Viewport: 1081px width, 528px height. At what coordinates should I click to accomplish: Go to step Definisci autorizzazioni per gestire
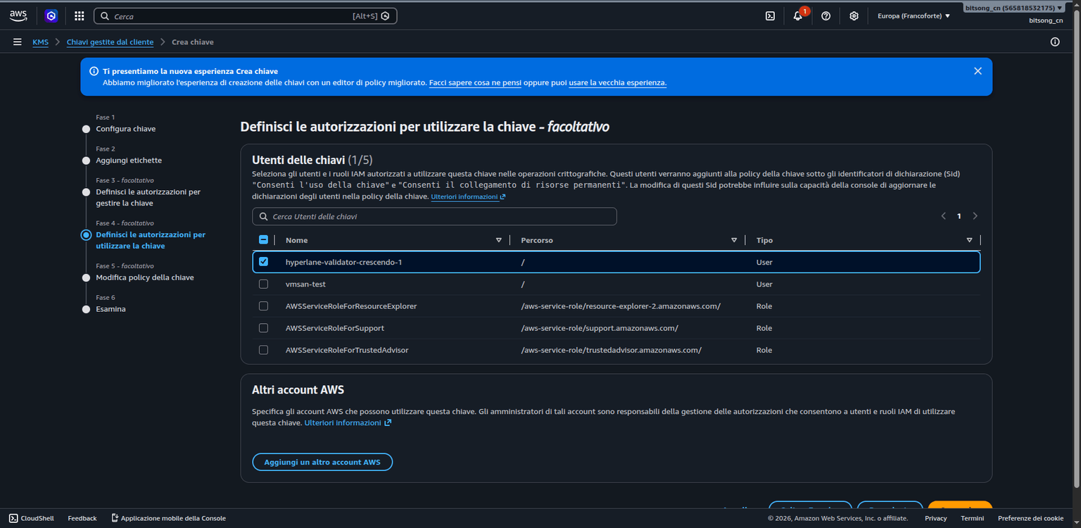click(148, 198)
